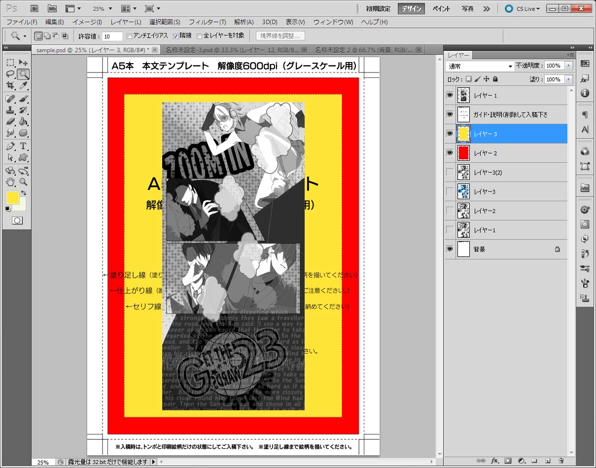Create new adjustment layer
Image resolution: width=596 pixels, height=468 pixels.
tap(521, 461)
